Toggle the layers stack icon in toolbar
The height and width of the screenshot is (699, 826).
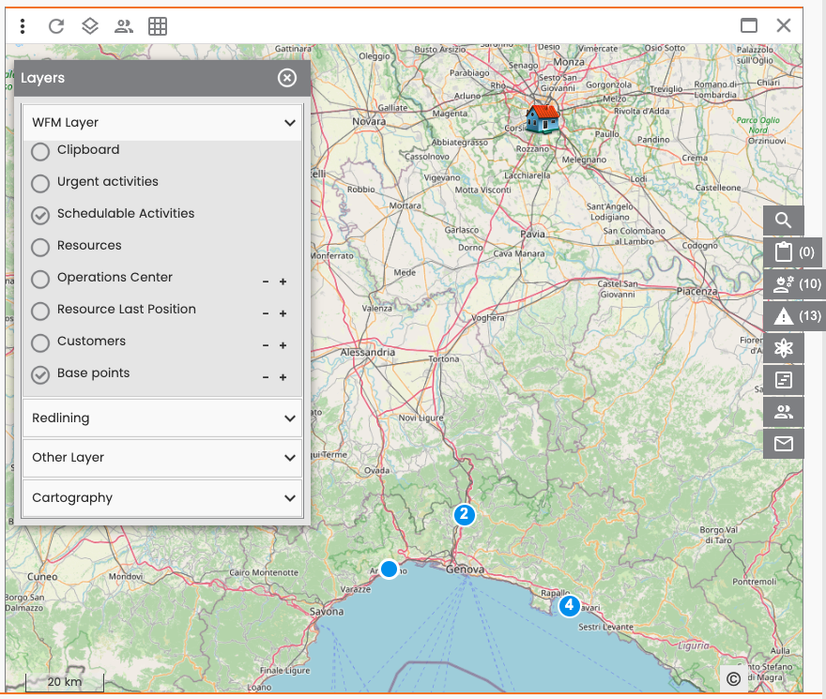pyautogui.click(x=90, y=26)
